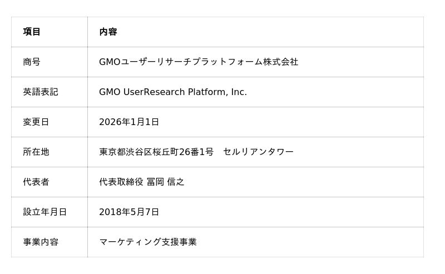Click the representative name 冨岡 信之
The height and width of the screenshot is (274, 445).
(x=165, y=182)
